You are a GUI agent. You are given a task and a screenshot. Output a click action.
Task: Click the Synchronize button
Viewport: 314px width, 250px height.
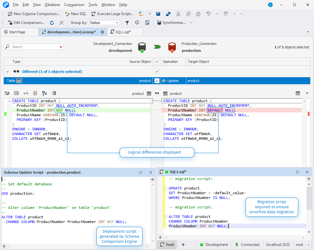coord(171,23)
